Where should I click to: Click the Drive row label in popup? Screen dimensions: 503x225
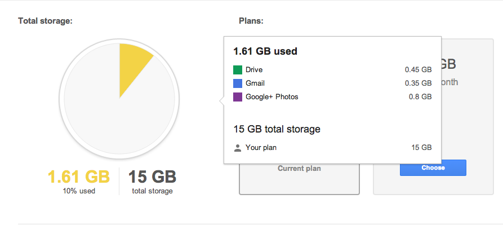254,70
